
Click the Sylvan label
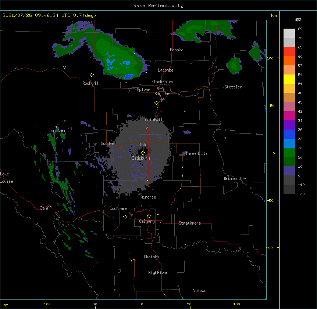coord(143,90)
